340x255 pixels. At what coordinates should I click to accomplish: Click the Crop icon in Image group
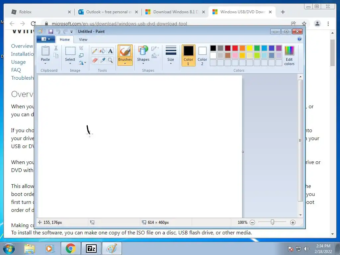(x=81, y=48)
